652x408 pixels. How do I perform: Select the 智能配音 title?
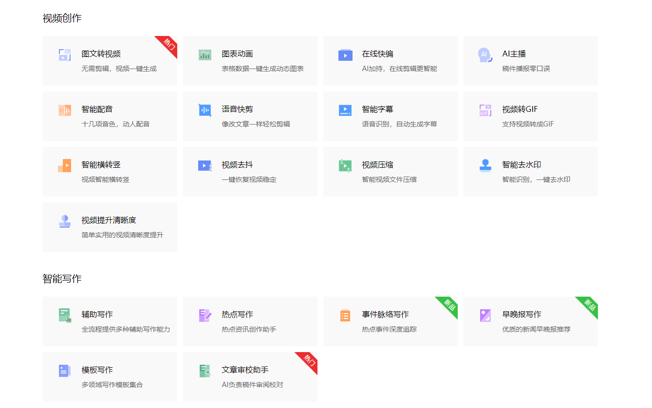click(x=97, y=109)
